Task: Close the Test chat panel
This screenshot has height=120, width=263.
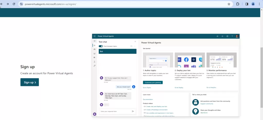Action: [135, 42]
